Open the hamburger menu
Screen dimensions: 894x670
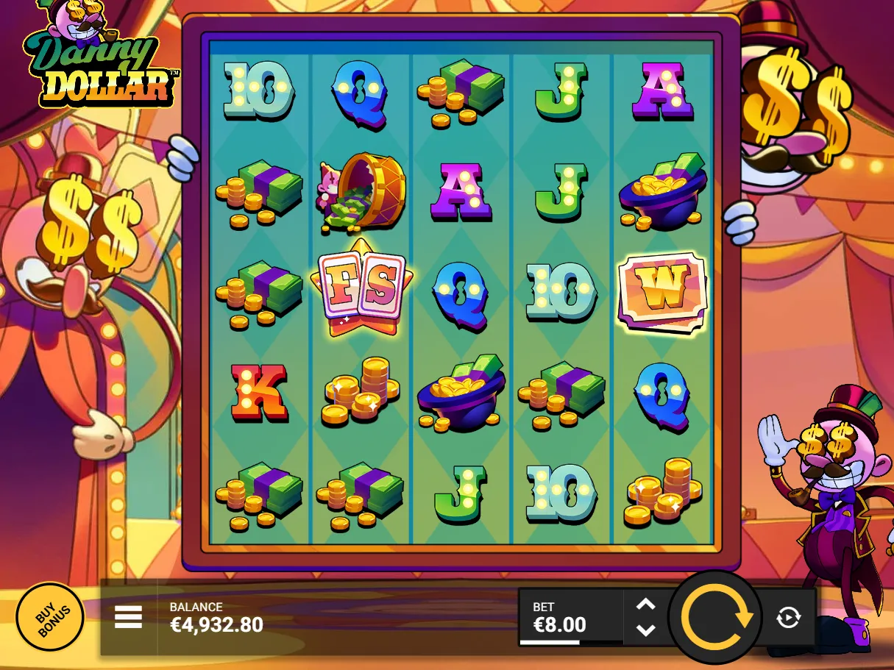128,618
